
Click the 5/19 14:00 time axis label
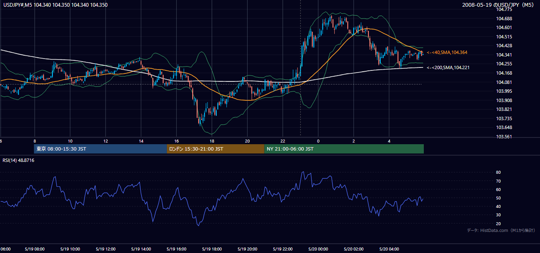(x=141, y=249)
